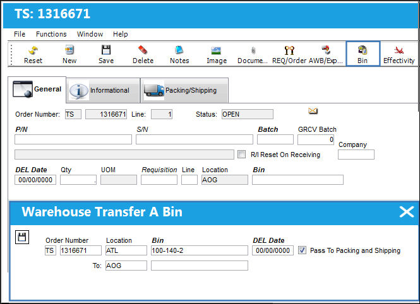
Task: Click the Line field showing 1
Action: pos(162,114)
